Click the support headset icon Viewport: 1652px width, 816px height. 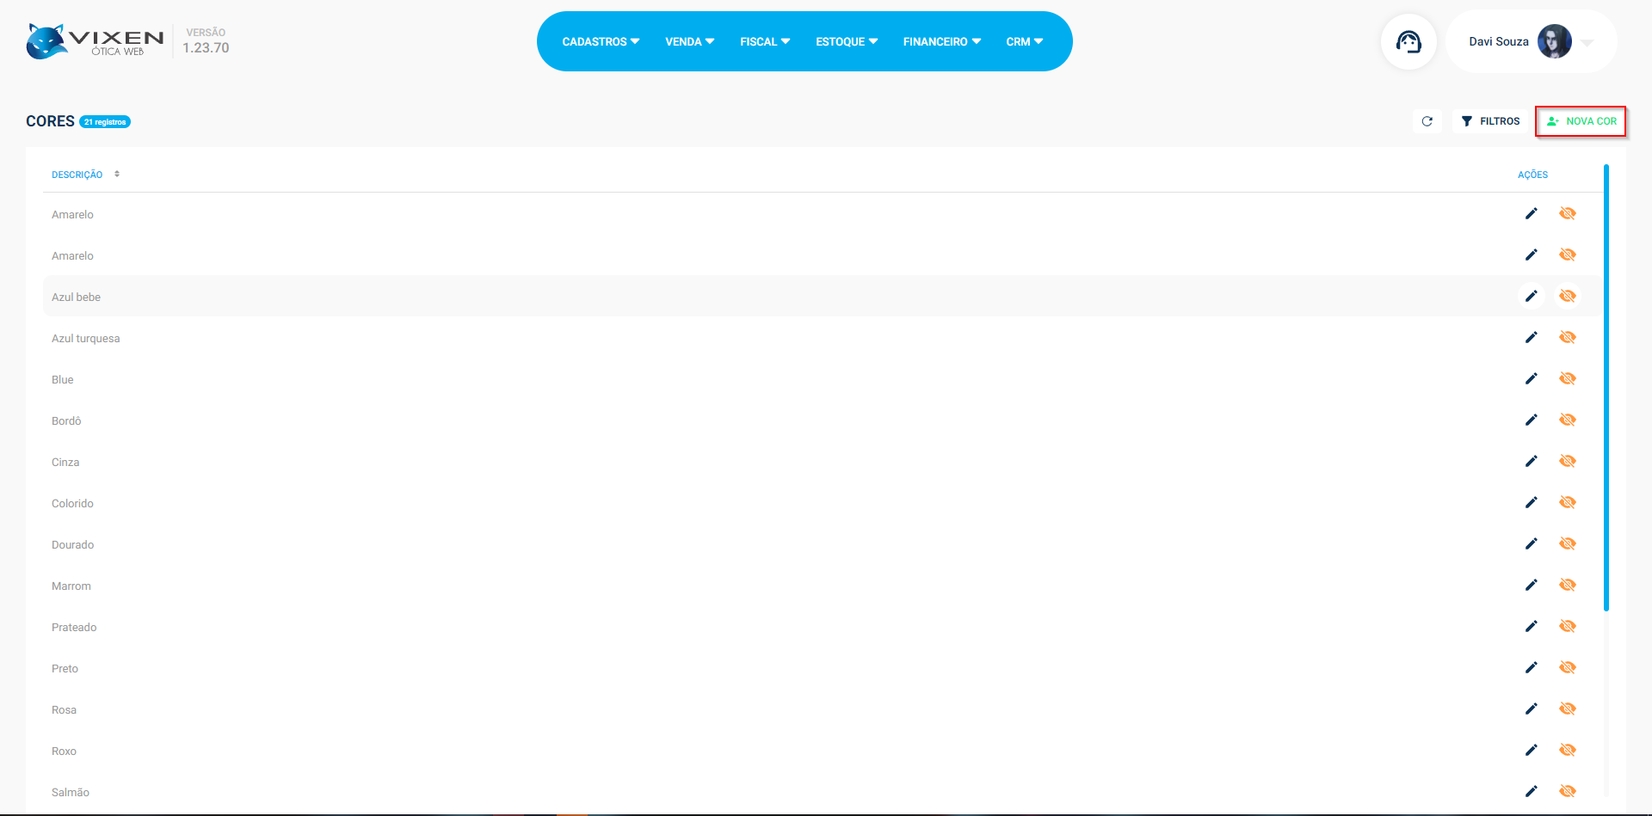pyautogui.click(x=1409, y=41)
